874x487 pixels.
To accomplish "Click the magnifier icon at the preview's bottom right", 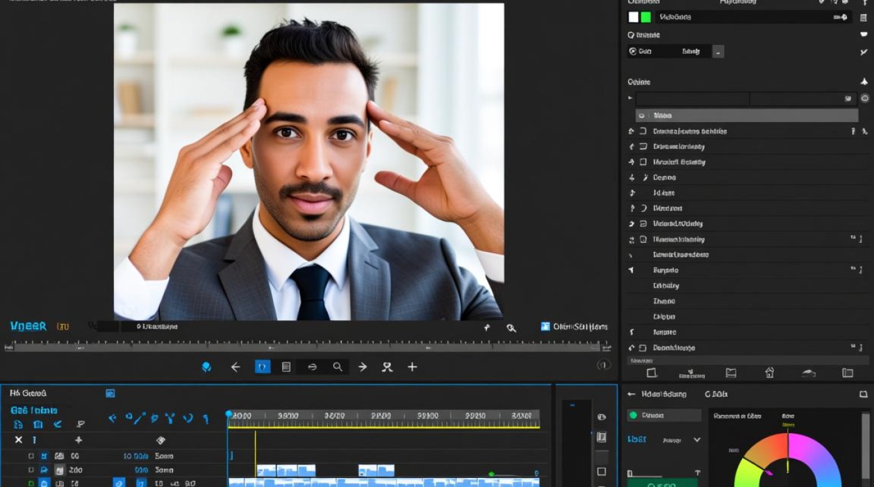I will click(x=511, y=328).
